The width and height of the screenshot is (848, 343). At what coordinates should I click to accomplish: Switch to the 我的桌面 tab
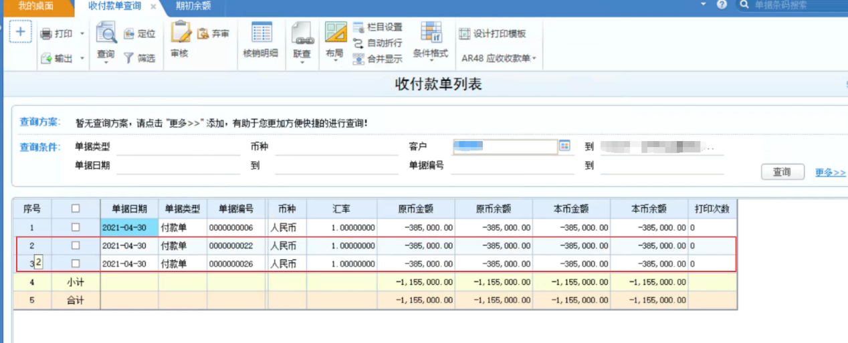[34, 6]
